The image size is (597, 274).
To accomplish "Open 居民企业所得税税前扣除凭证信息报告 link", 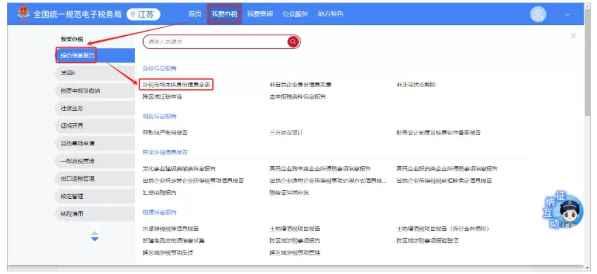I will (x=444, y=181).
